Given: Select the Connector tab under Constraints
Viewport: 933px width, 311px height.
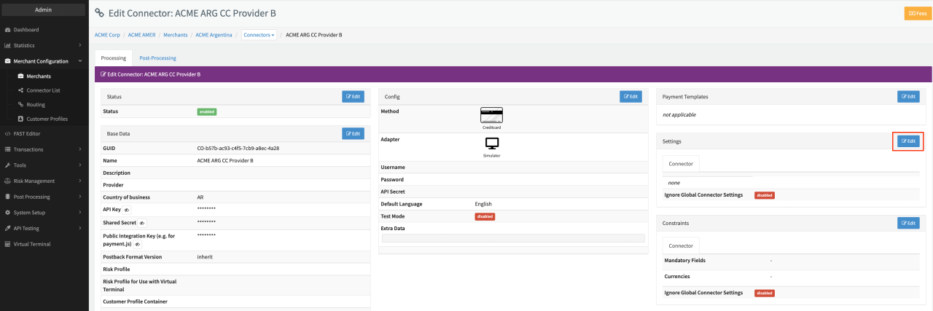Looking at the screenshot, I should coord(680,245).
